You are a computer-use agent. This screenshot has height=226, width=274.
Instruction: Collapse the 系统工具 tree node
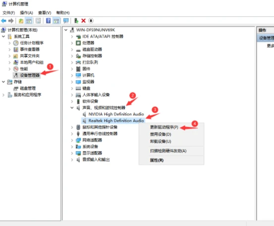[3, 37]
